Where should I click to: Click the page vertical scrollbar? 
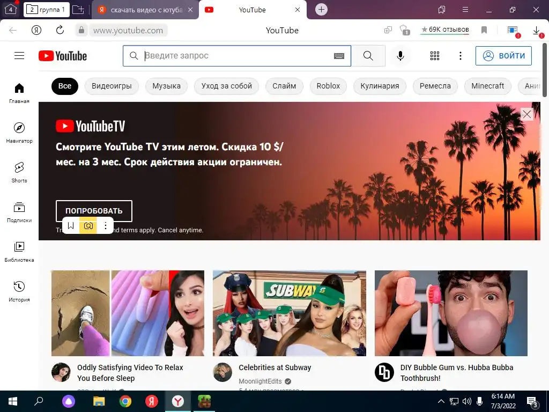pos(545,70)
